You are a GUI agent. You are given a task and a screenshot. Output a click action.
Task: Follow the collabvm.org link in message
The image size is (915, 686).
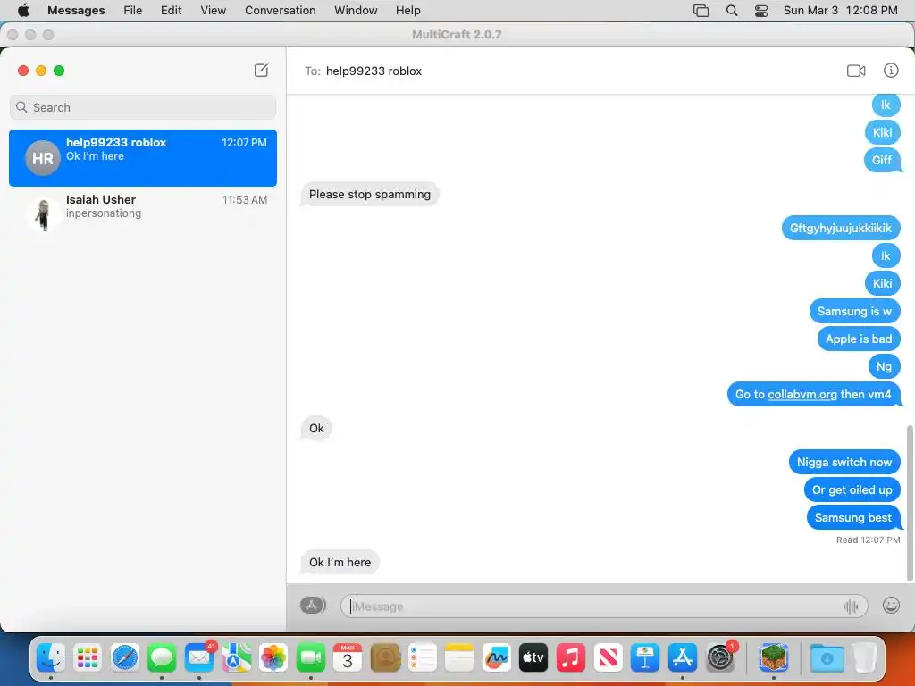pyautogui.click(x=802, y=394)
